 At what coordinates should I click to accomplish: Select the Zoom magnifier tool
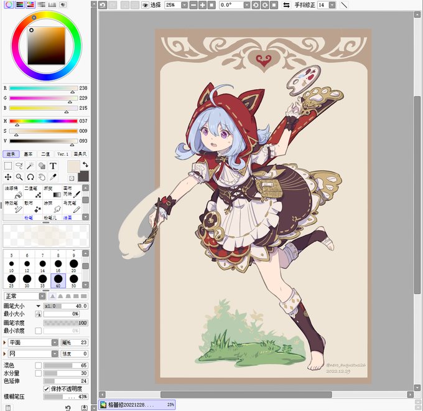tap(19, 177)
